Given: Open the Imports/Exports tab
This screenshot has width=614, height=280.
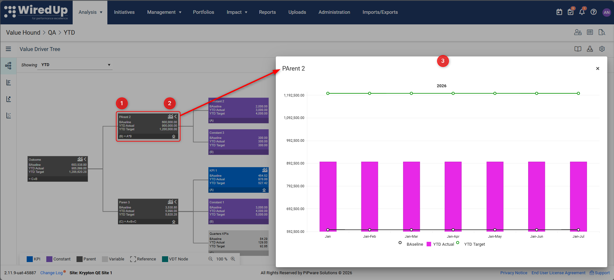Looking at the screenshot, I should (x=380, y=12).
